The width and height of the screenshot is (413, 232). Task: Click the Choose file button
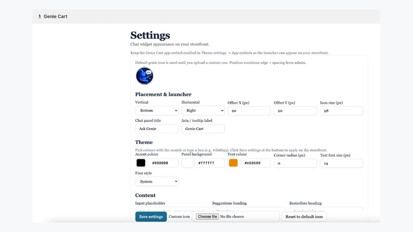pyautogui.click(x=208, y=217)
